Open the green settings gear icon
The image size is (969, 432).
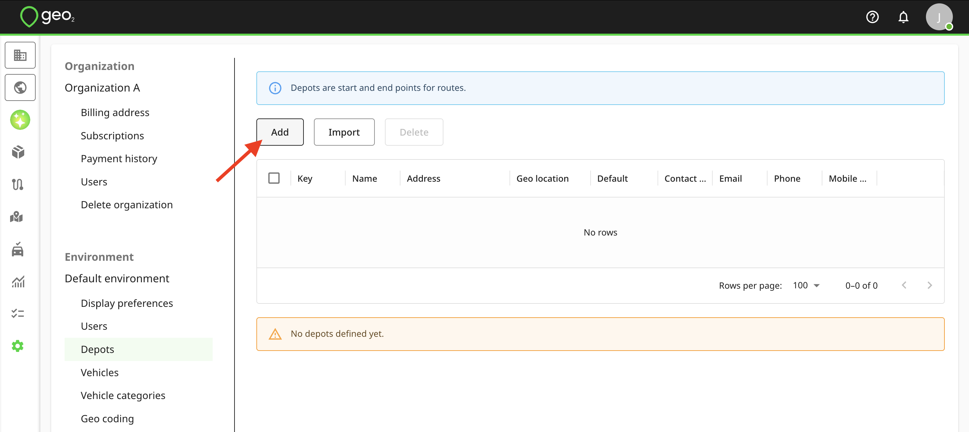tap(18, 346)
